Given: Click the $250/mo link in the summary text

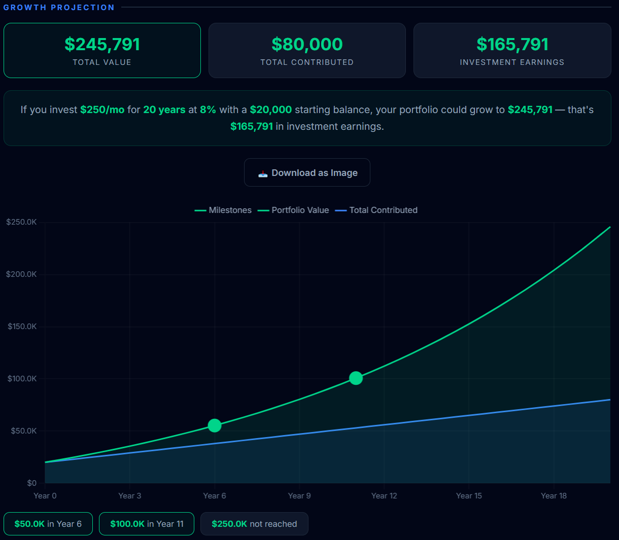Looking at the screenshot, I should [x=102, y=110].
